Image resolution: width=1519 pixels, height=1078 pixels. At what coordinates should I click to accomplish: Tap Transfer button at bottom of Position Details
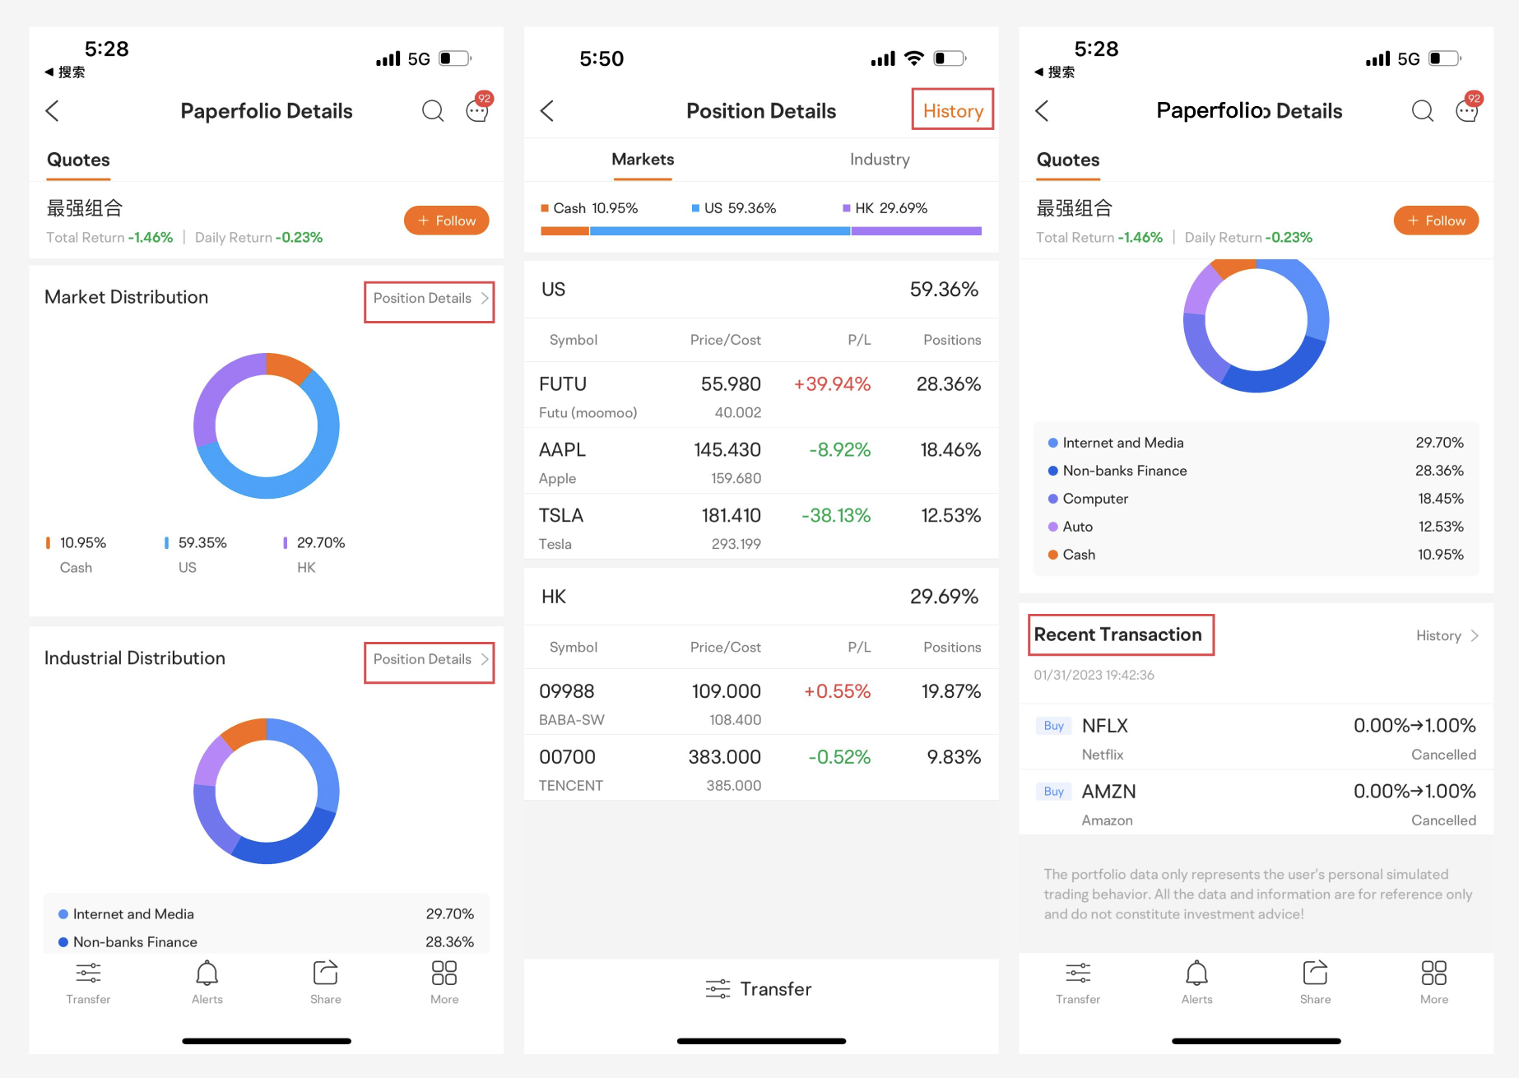(x=759, y=989)
